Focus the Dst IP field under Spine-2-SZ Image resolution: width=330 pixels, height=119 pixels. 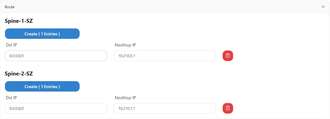click(56, 108)
